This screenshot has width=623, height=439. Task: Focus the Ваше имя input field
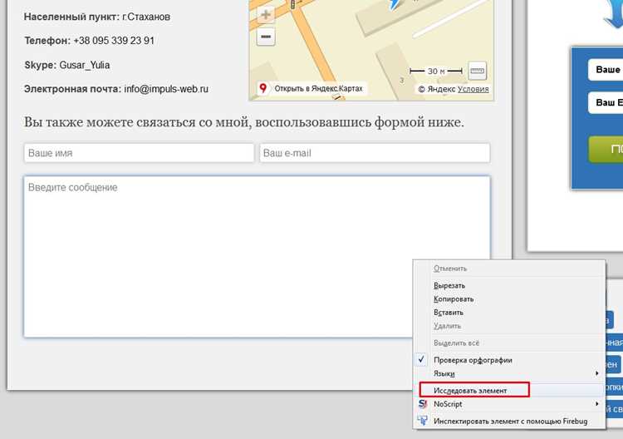click(139, 153)
